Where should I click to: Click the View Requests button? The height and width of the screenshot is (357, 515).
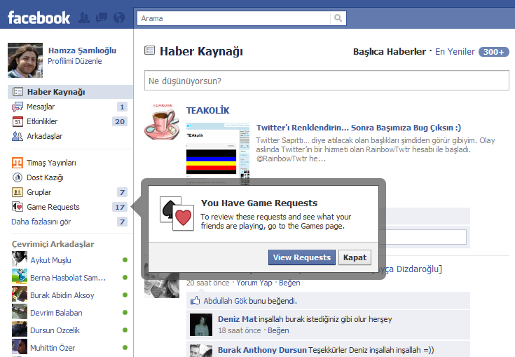(302, 257)
